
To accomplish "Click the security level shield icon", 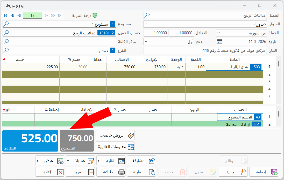I will click(95, 15).
